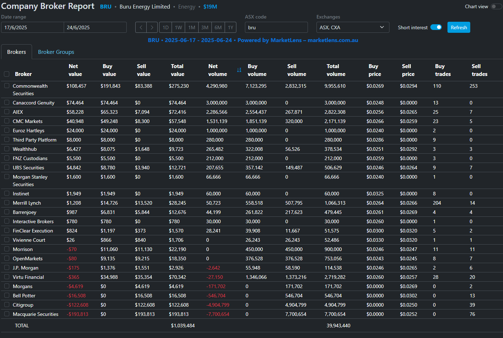
Task: Sort by the Net volume column header
Action: pyautogui.click(x=218, y=70)
